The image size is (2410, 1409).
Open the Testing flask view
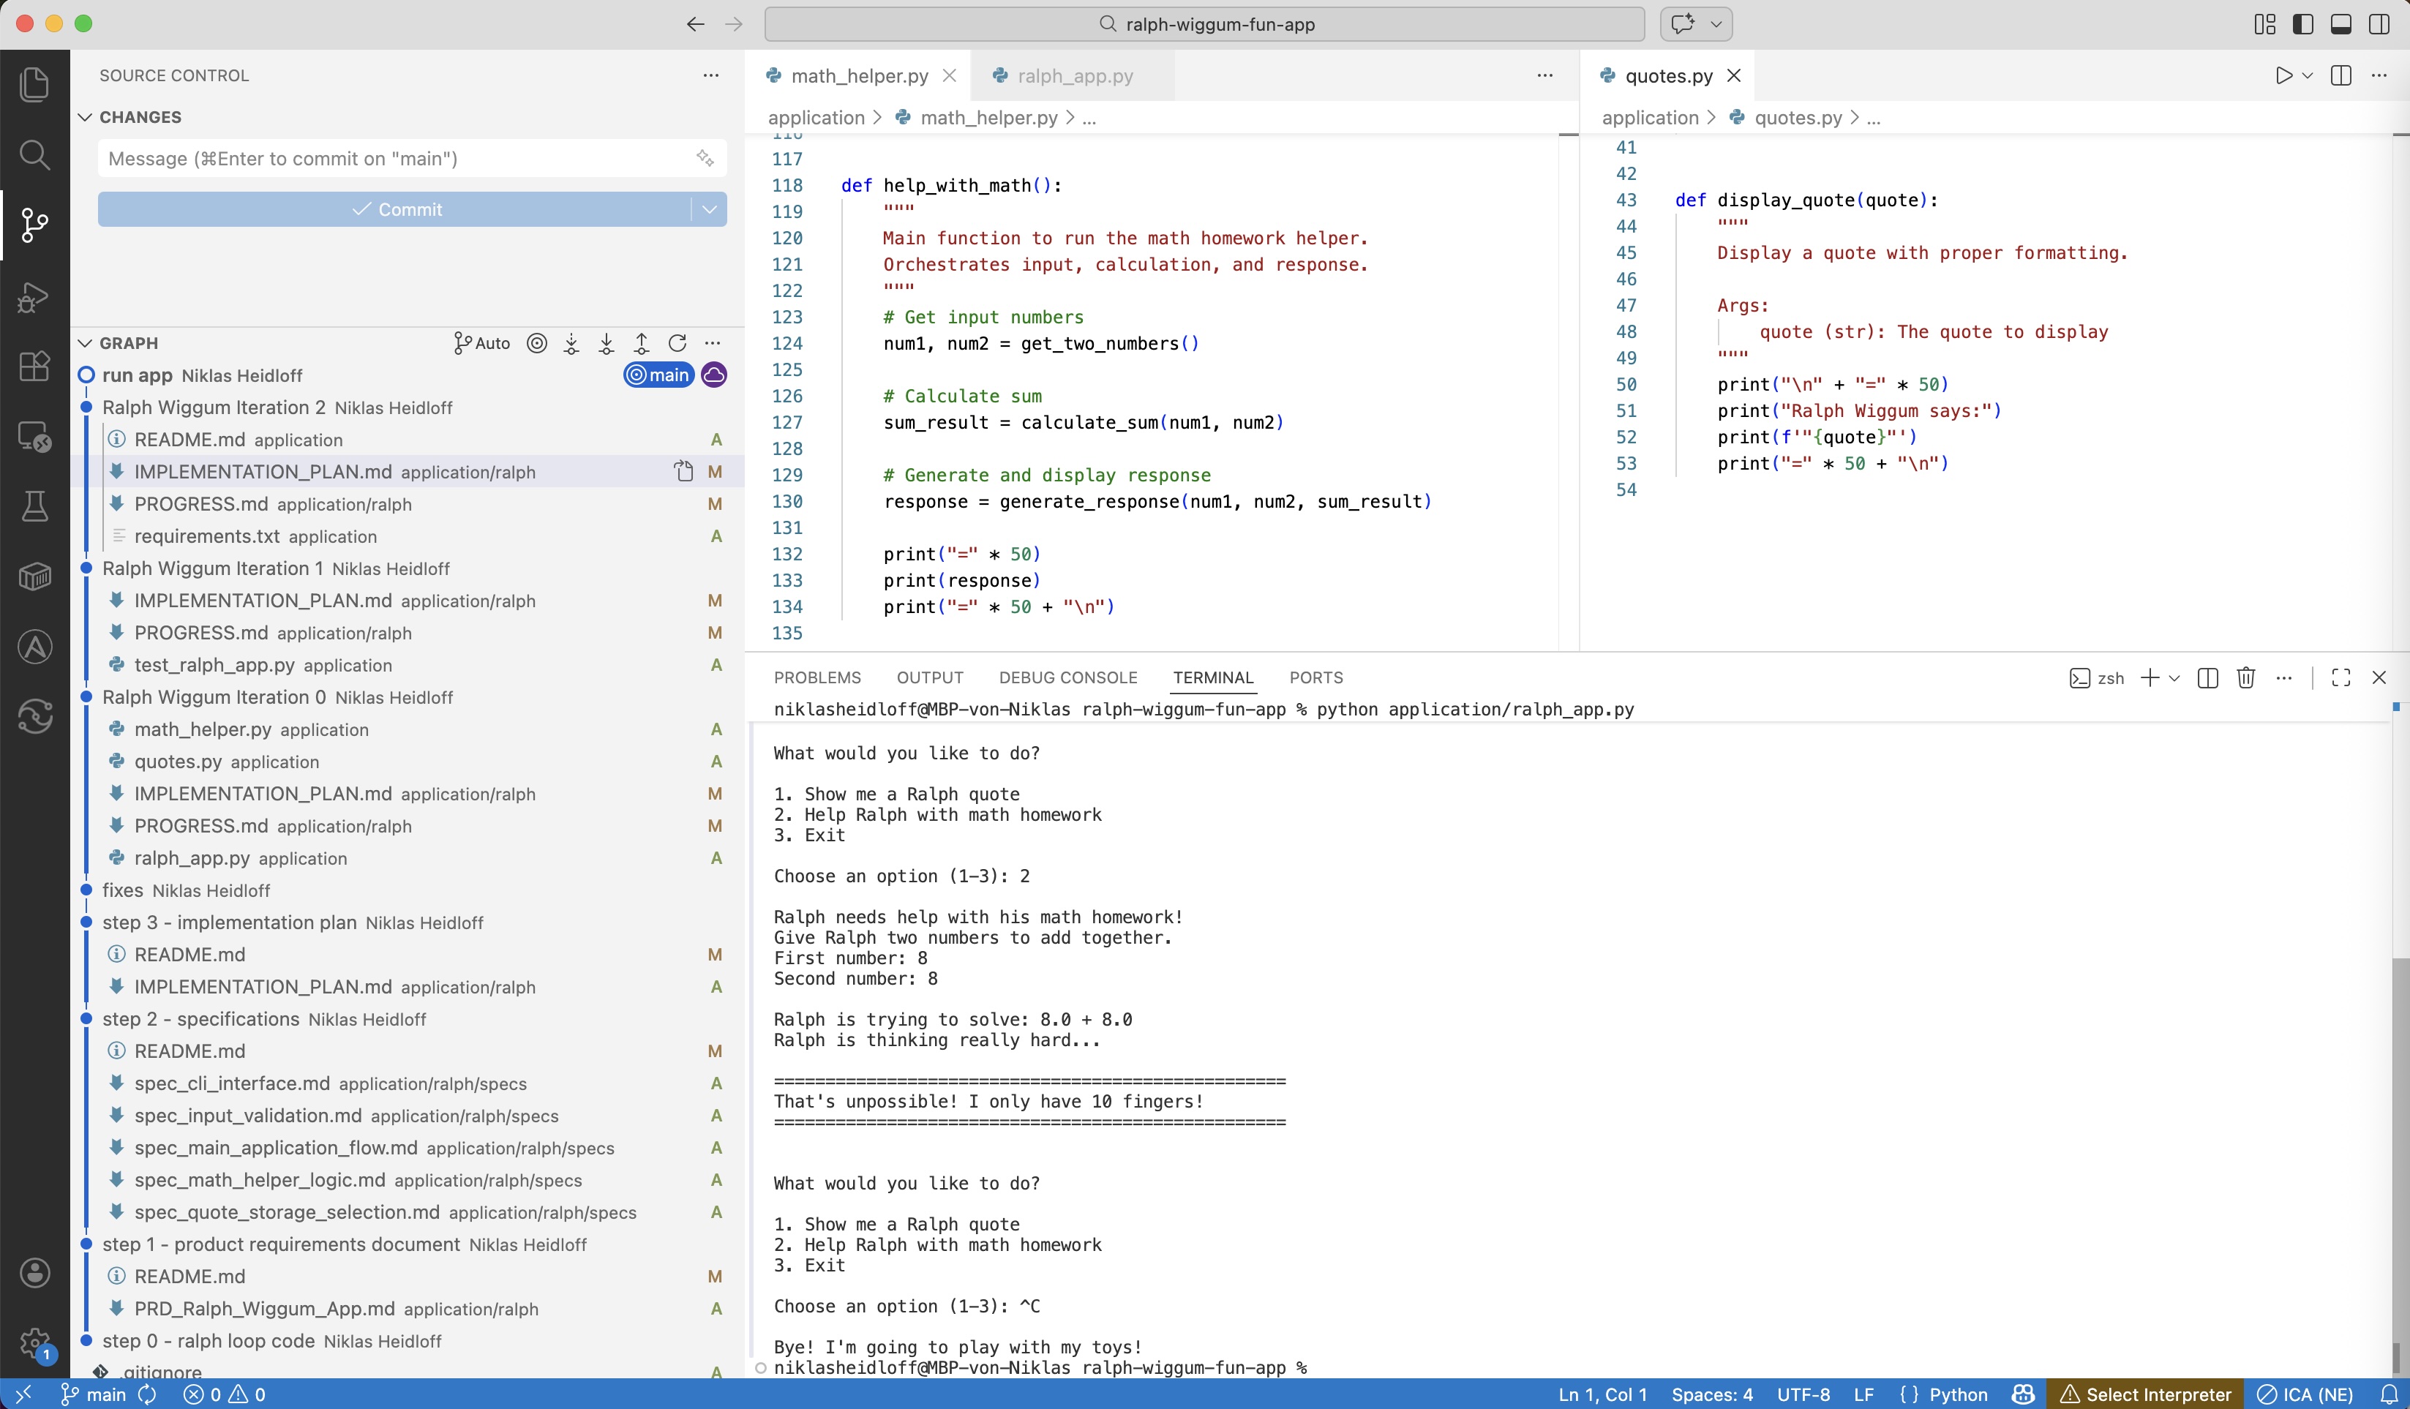(34, 507)
